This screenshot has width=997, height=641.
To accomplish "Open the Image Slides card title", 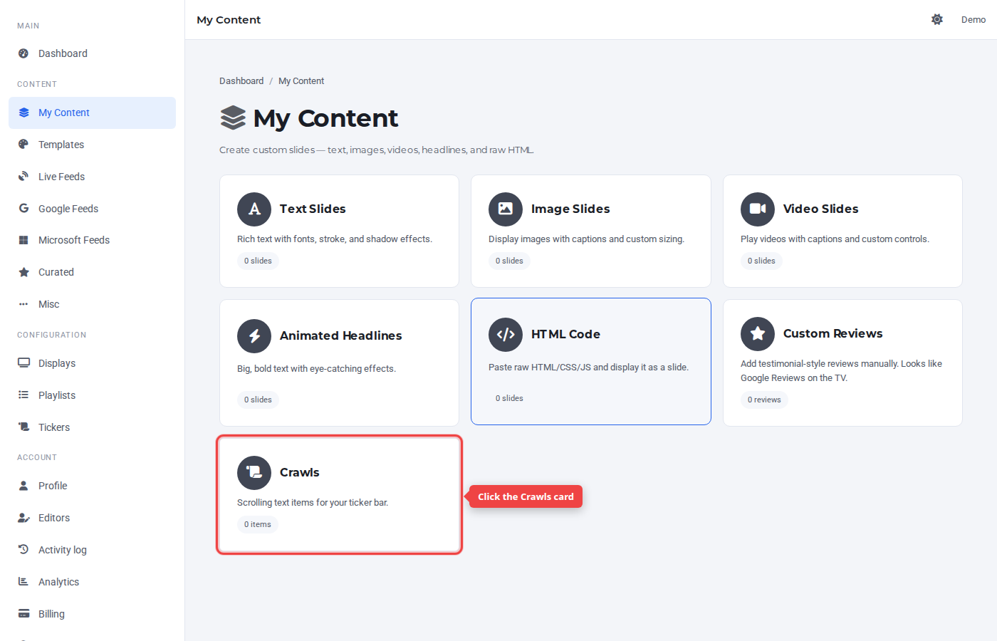I will click(570, 209).
